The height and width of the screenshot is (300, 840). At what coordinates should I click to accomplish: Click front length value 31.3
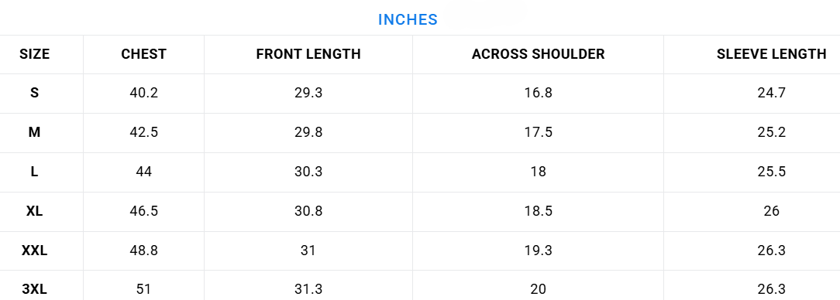coord(308,289)
